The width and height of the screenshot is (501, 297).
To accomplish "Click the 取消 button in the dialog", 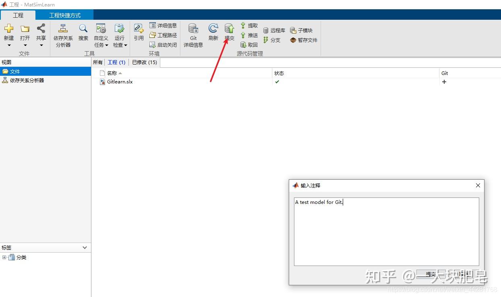I will [x=463, y=274].
